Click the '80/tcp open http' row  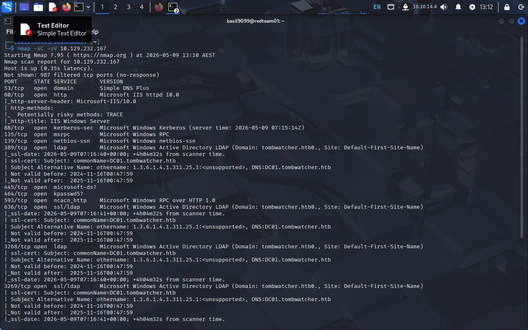point(92,95)
